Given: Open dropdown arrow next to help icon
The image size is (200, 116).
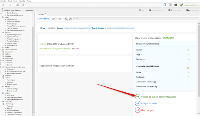Looking at the screenshot, I should (x=26, y=5).
